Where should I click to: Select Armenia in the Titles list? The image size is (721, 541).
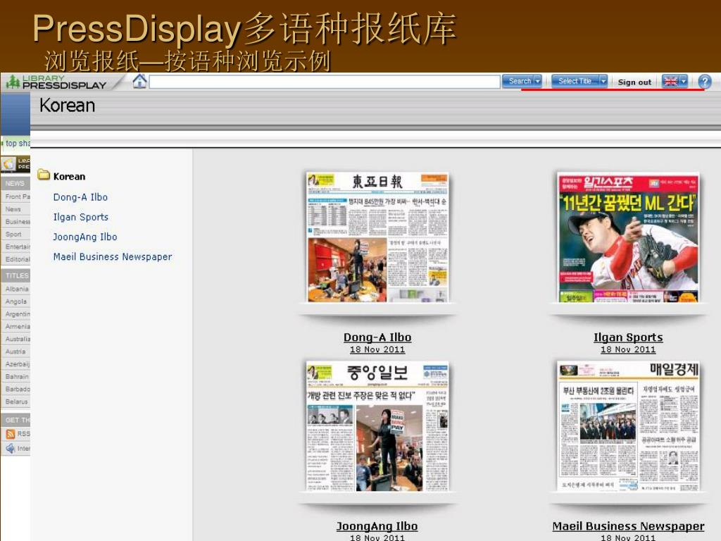[x=16, y=326]
